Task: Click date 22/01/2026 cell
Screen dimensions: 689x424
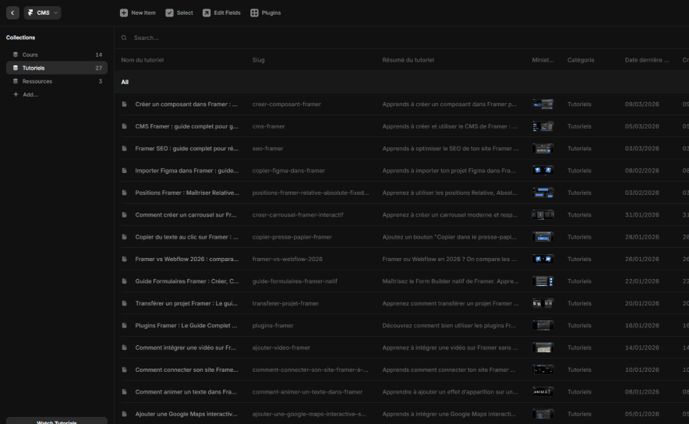Action: tap(642, 281)
